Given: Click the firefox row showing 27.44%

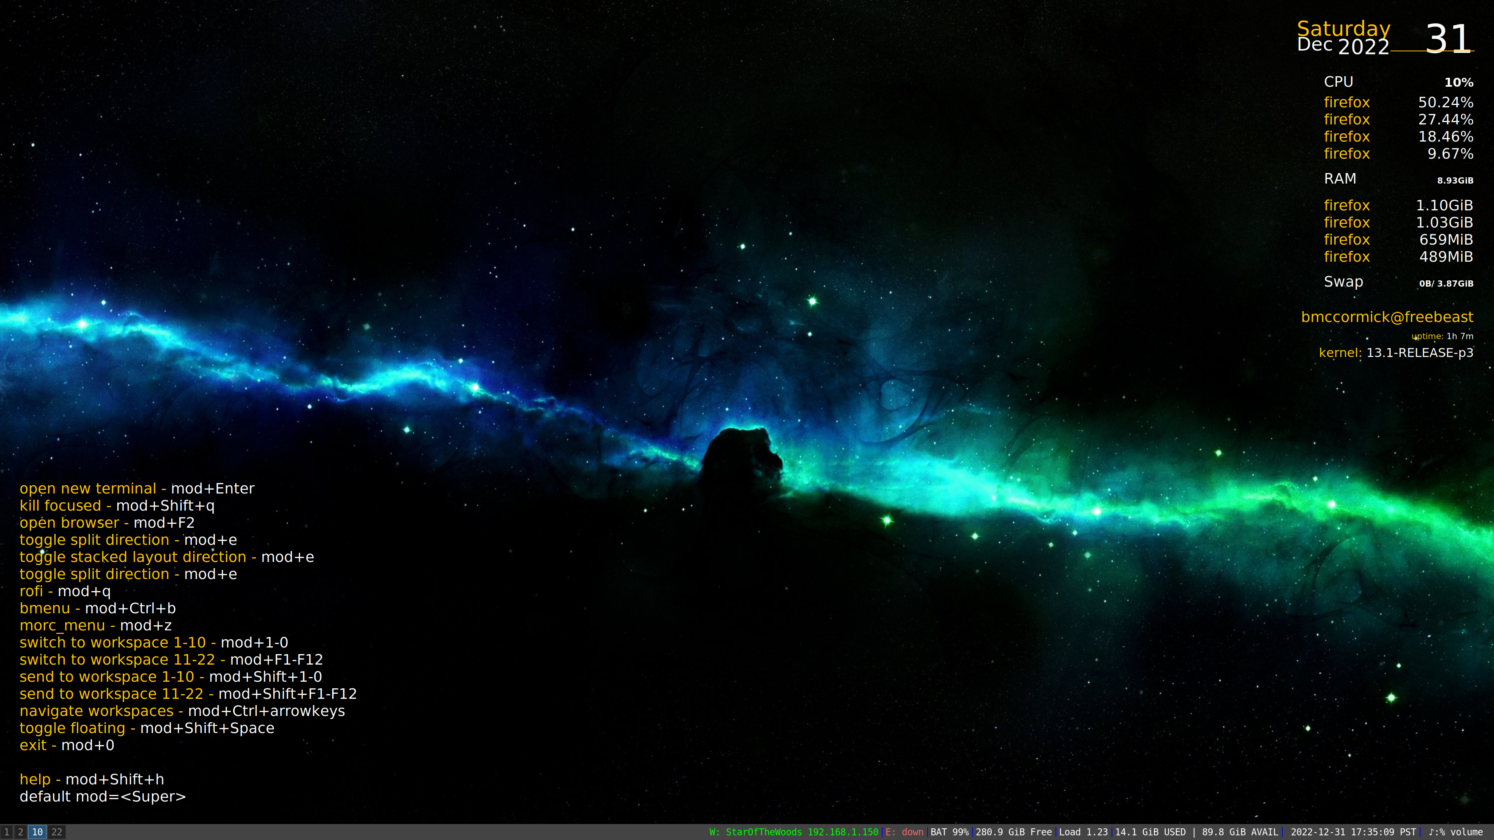Looking at the screenshot, I should pos(1398,119).
